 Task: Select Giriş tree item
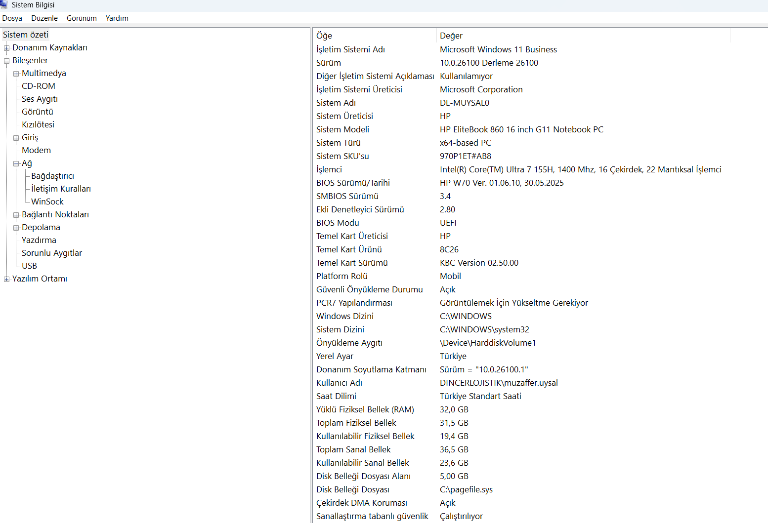pyautogui.click(x=30, y=137)
